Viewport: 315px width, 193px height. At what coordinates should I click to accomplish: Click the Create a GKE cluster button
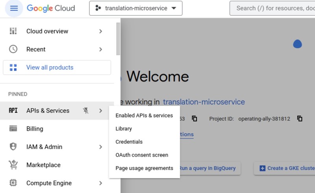pyautogui.click(x=285, y=168)
